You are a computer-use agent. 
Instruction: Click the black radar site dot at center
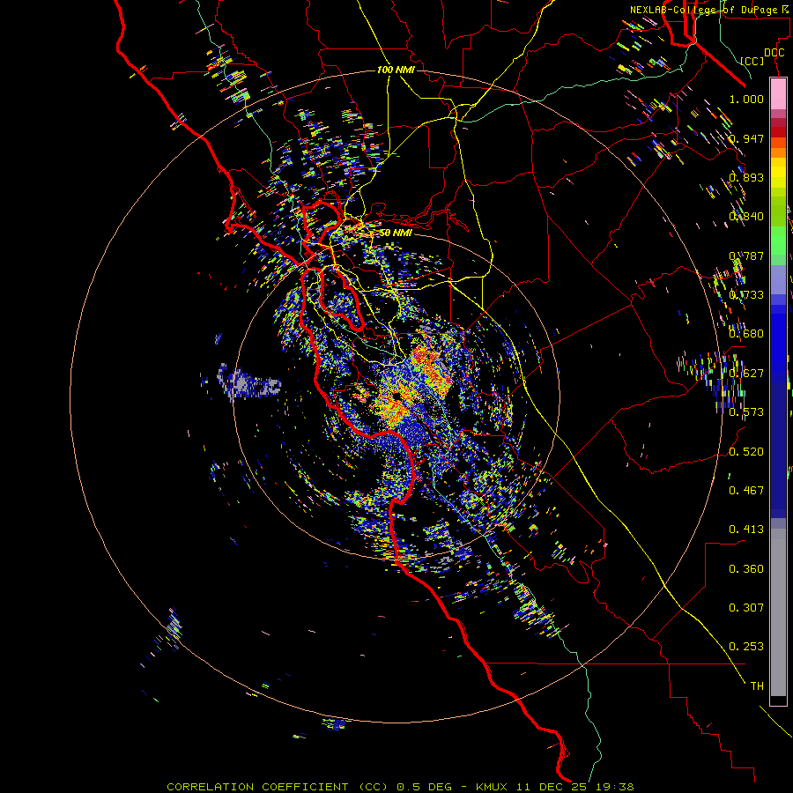(396, 396)
